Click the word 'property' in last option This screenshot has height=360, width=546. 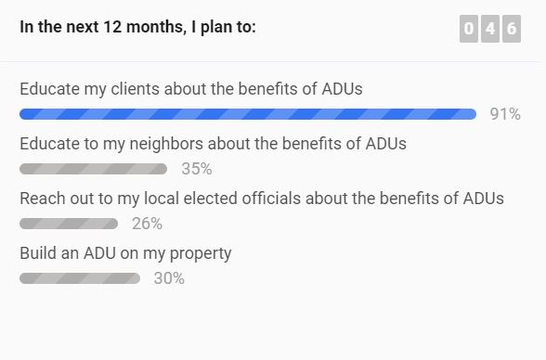201,254
